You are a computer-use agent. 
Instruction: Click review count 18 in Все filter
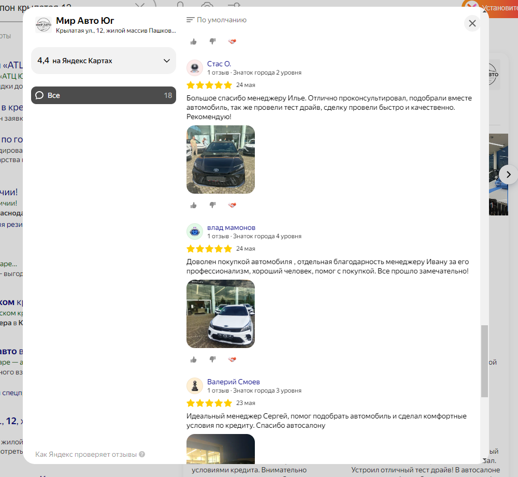168,95
